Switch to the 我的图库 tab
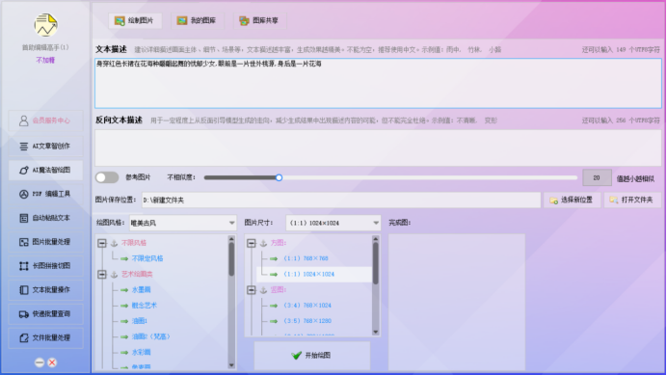This screenshot has width=667, height=375. click(x=198, y=20)
